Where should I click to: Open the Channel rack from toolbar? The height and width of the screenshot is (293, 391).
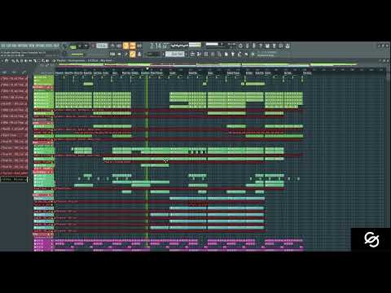tap(206, 55)
